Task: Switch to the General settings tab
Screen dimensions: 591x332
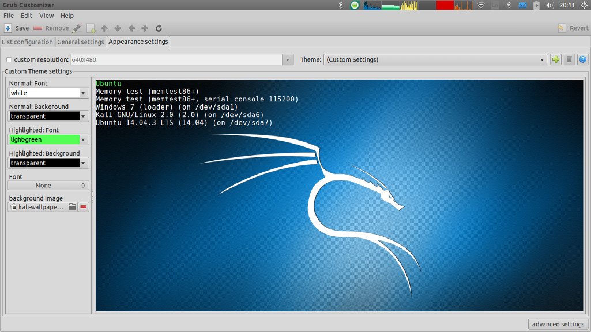Action: point(81,41)
